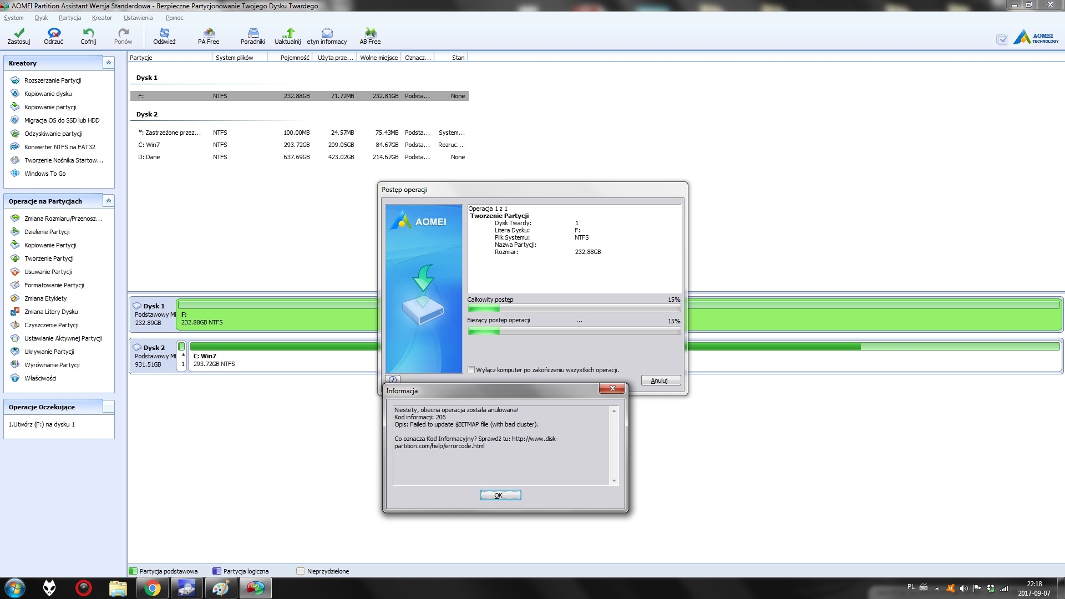Collapse the Operacje Oczekujące panel
Viewport: 1065px width, 599px height.
click(x=109, y=407)
